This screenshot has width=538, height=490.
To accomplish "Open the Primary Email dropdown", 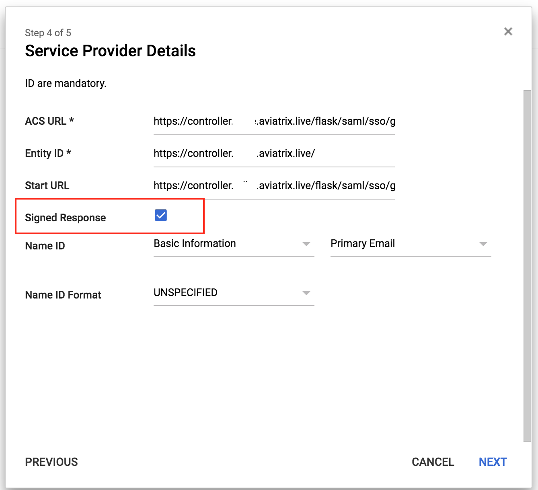I will (410, 244).
